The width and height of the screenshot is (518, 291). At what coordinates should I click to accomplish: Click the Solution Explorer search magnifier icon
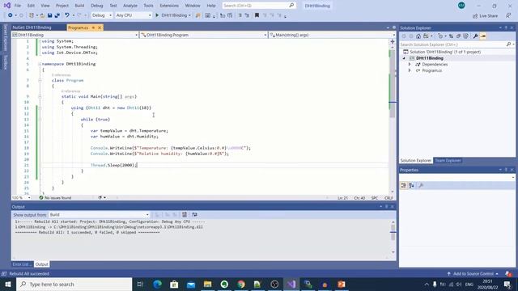[x=508, y=44]
